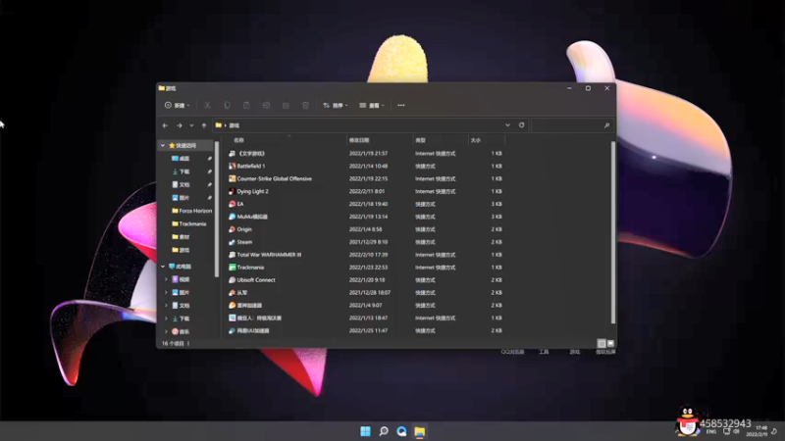The width and height of the screenshot is (785, 441).
Task: Select the Dying Light 2 shortcut
Action: pos(252,192)
